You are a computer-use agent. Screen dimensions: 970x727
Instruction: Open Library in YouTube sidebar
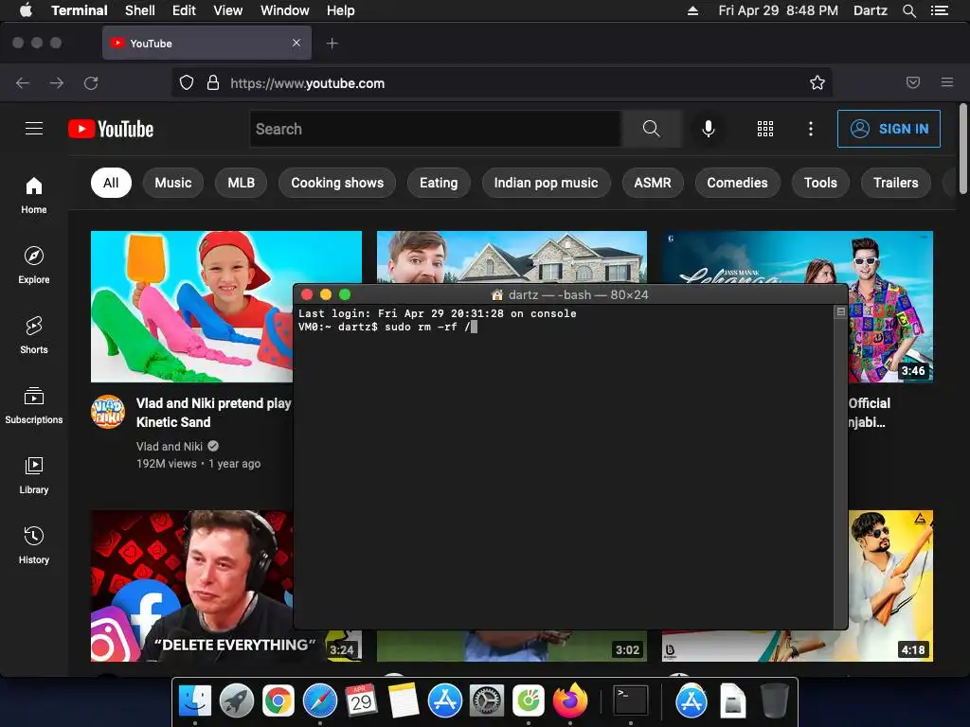point(34,475)
